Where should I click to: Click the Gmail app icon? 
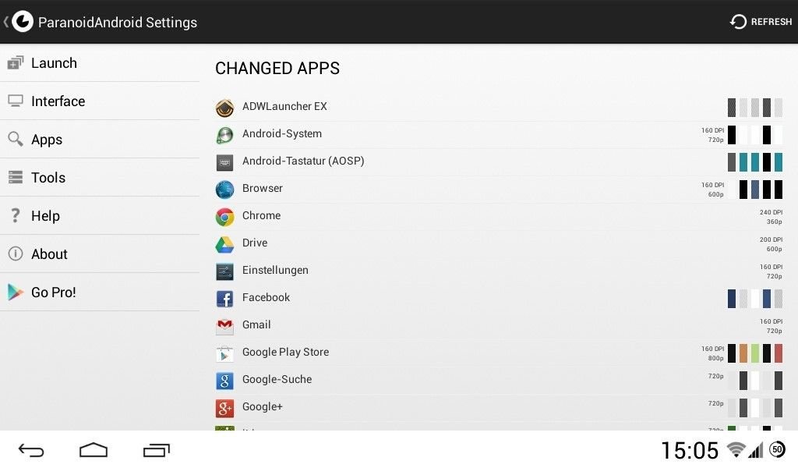click(x=224, y=326)
